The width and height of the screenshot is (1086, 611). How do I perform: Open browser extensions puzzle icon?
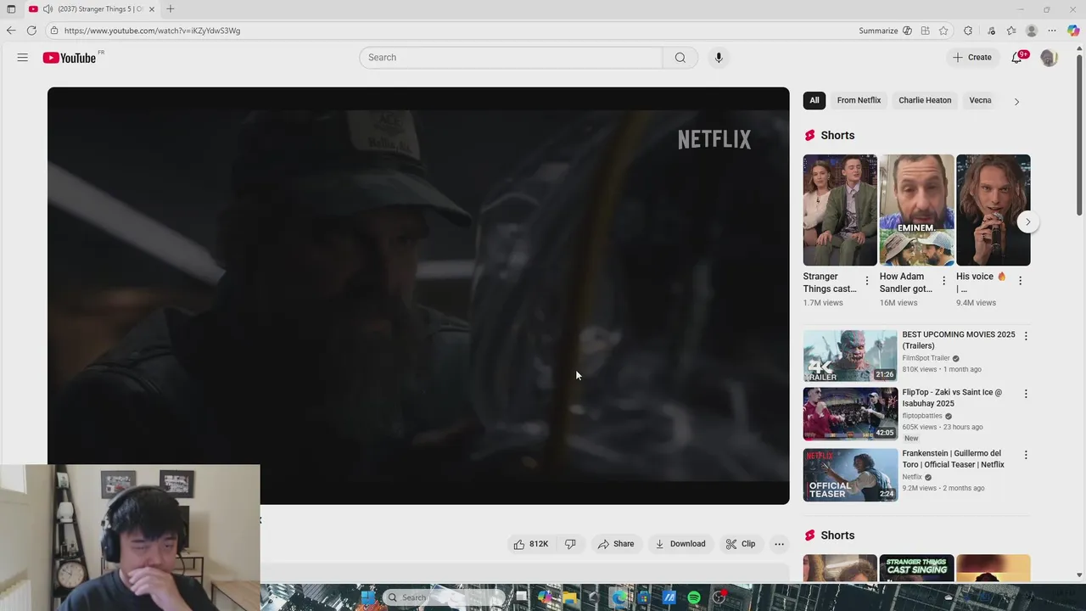click(x=968, y=31)
